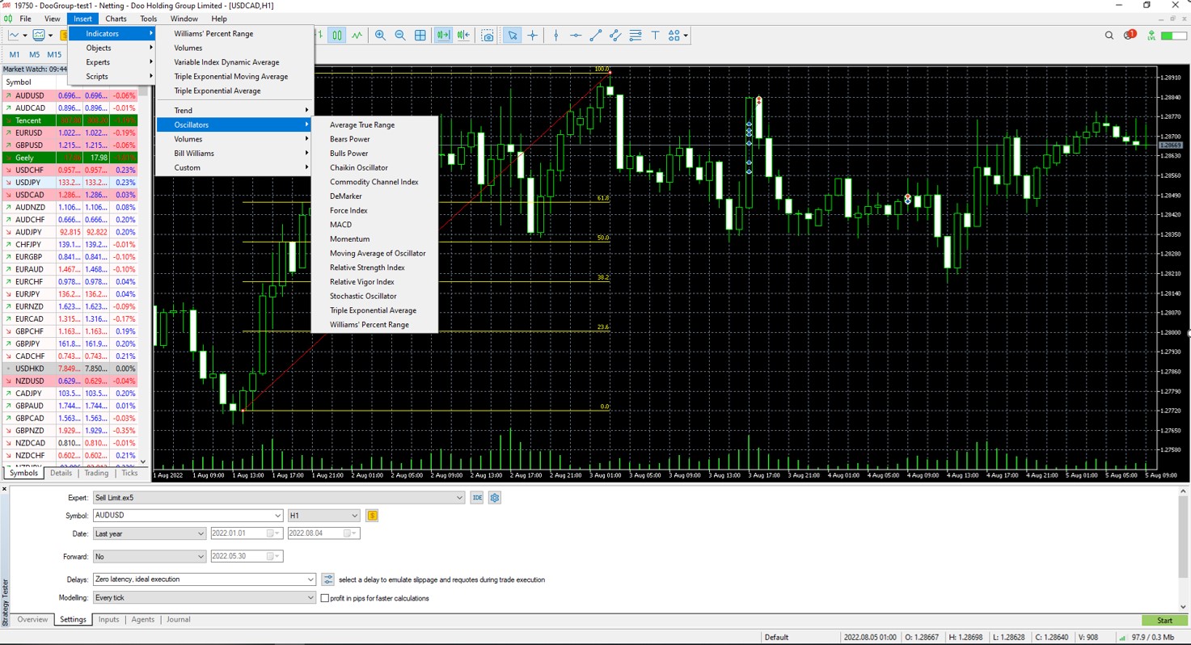Viewport: 1191px width, 645px height.
Task: Enable profit in pips checkbox
Action: point(325,598)
